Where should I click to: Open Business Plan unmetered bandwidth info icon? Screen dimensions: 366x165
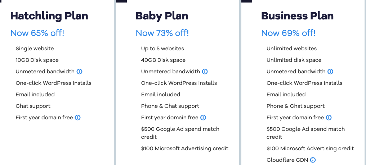pyautogui.click(x=330, y=72)
